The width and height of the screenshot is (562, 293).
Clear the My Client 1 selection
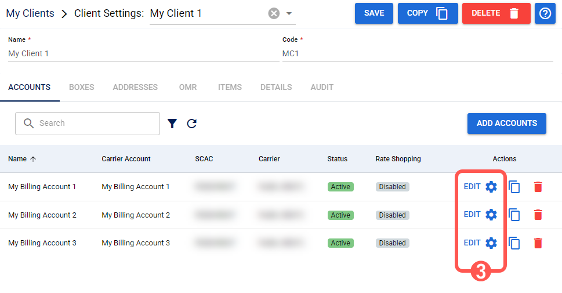[274, 13]
